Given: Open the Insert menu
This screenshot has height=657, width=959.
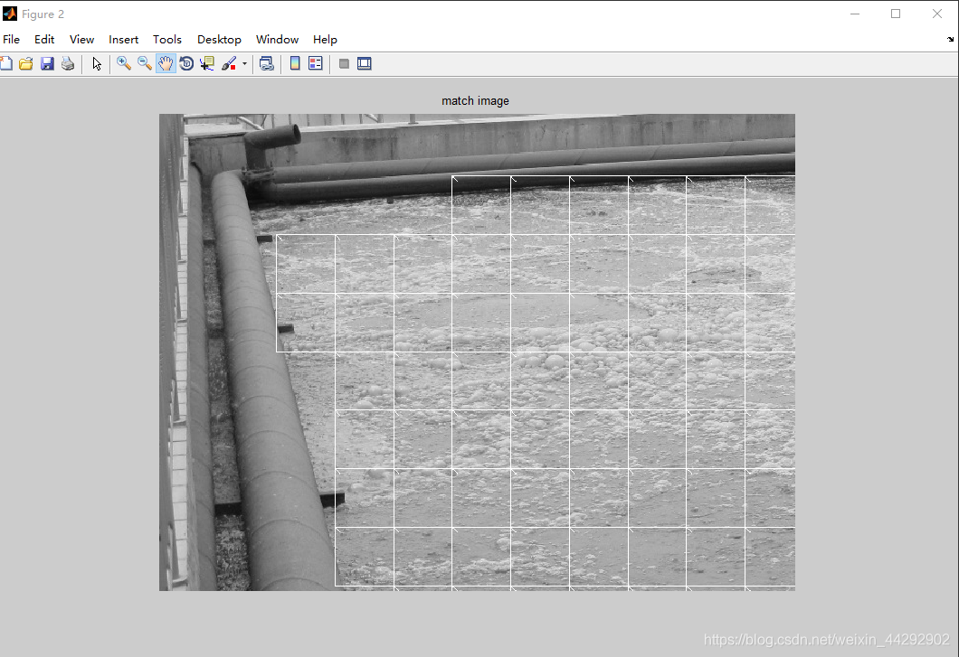Looking at the screenshot, I should coord(124,39).
